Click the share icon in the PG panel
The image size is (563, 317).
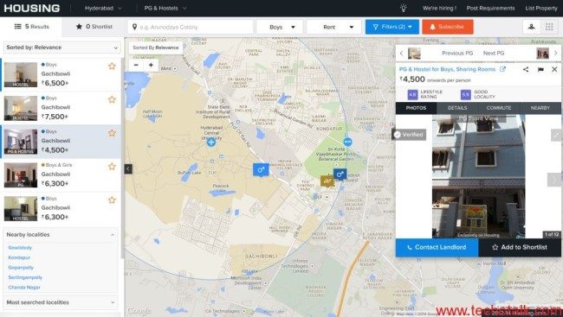coord(526,69)
